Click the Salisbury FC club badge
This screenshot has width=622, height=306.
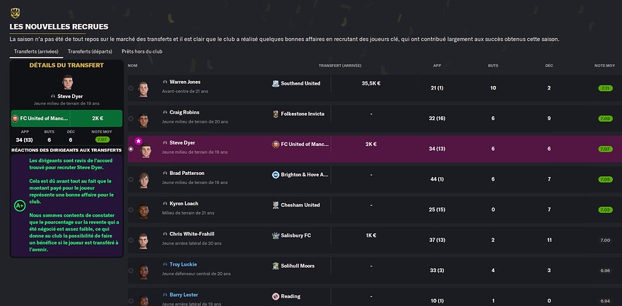click(x=275, y=235)
